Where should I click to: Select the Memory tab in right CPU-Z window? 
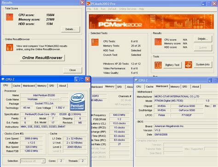175,86
